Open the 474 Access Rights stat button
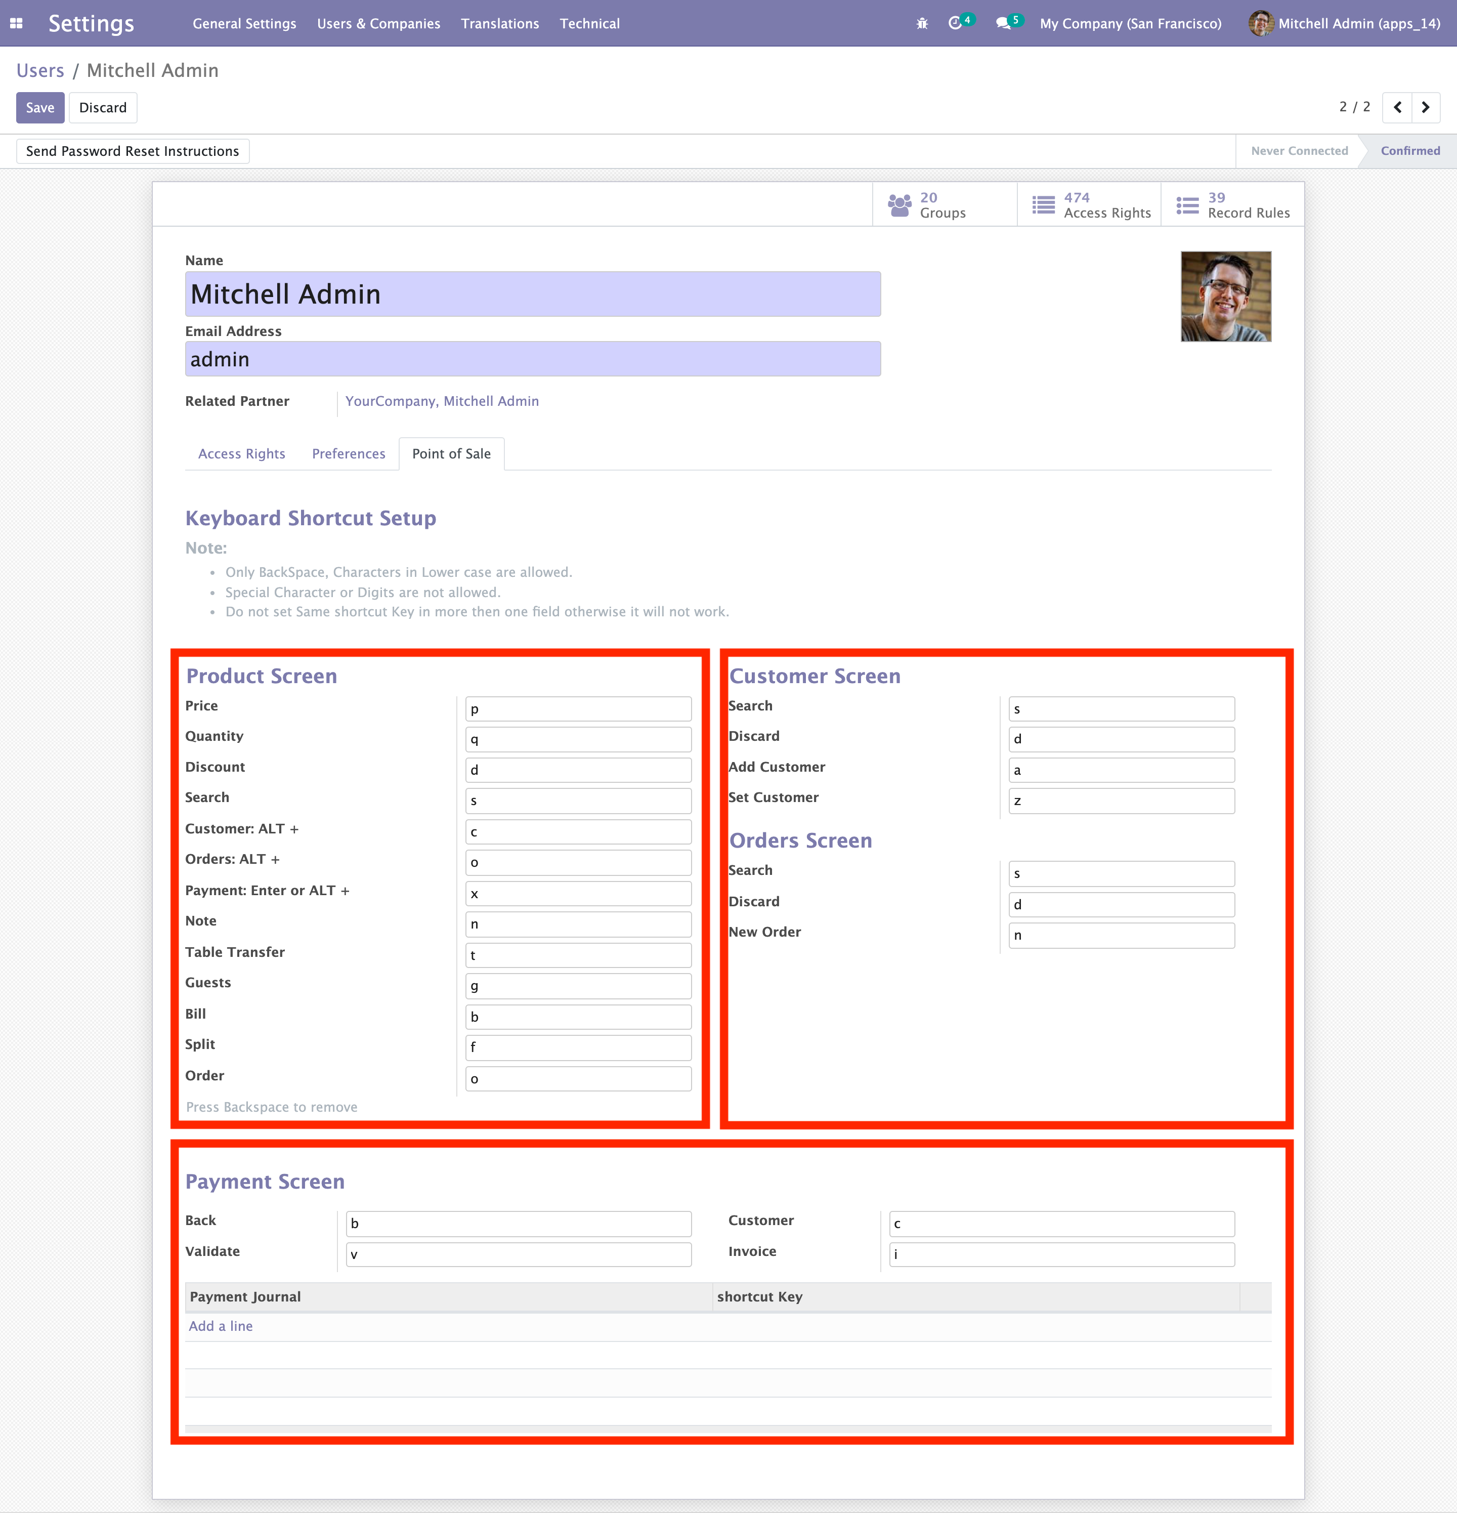Screen dimensions: 1457x1513 pos(1090,205)
